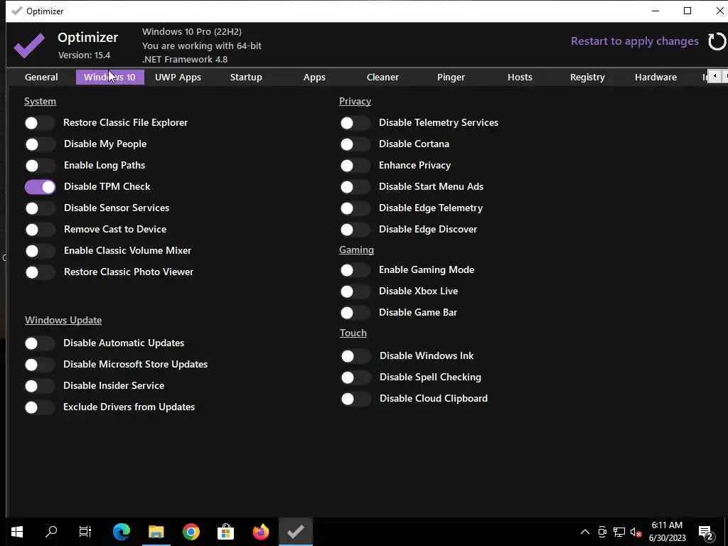The image size is (728, 546).
Task: Toggle Disable Telemetry Services
Action: [355, 123]
